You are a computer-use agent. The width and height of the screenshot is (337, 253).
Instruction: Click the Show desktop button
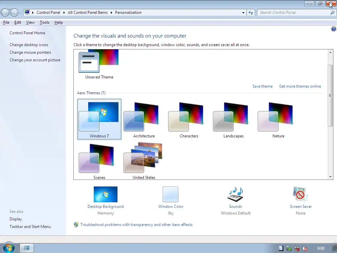[334, 248]
